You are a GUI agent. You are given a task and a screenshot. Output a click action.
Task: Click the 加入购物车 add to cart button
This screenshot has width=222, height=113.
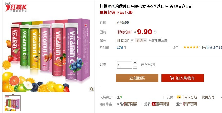[x=182, y=78]
